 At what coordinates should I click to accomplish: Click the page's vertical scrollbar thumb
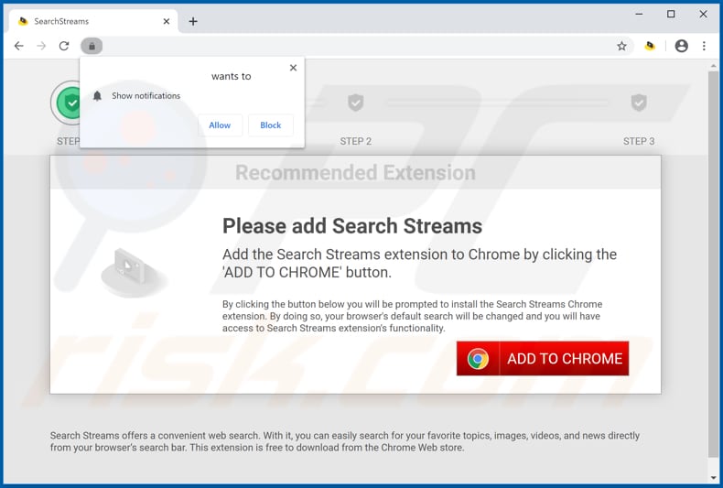pyautogui.click(x=713, y=263)
